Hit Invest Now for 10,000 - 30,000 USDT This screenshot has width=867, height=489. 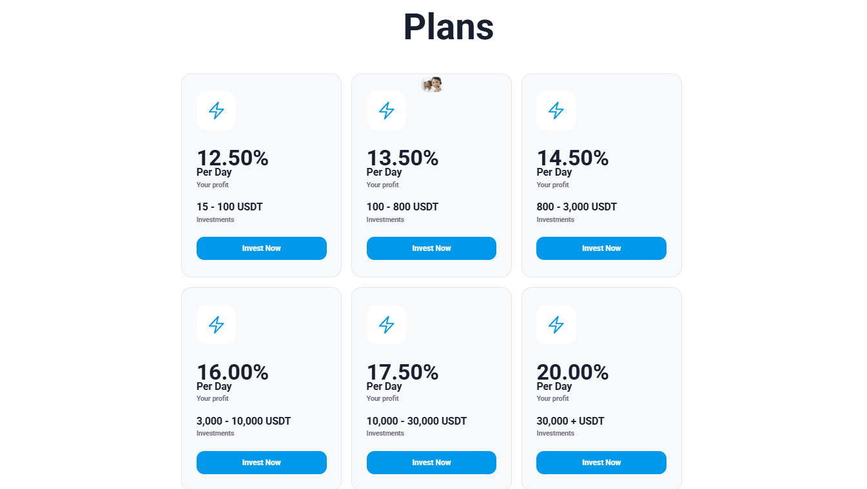[431, 463]
